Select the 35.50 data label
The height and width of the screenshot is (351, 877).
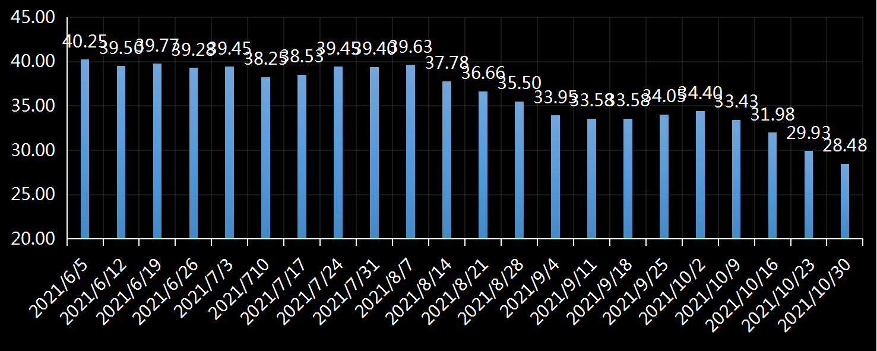(519, 83)
